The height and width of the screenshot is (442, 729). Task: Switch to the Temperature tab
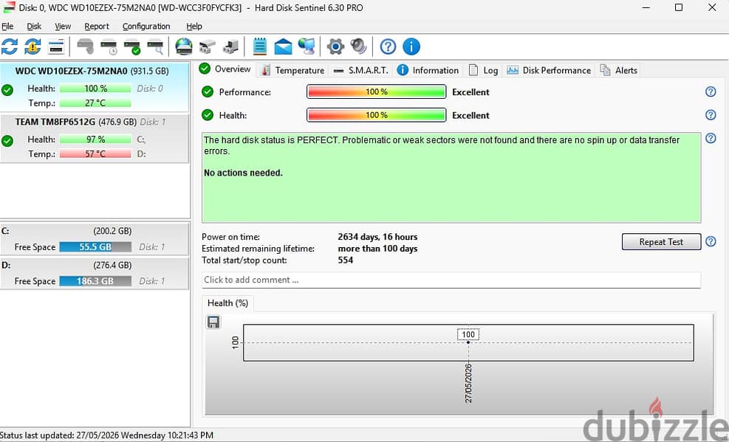pyautogui.click(x=293, y=70)
